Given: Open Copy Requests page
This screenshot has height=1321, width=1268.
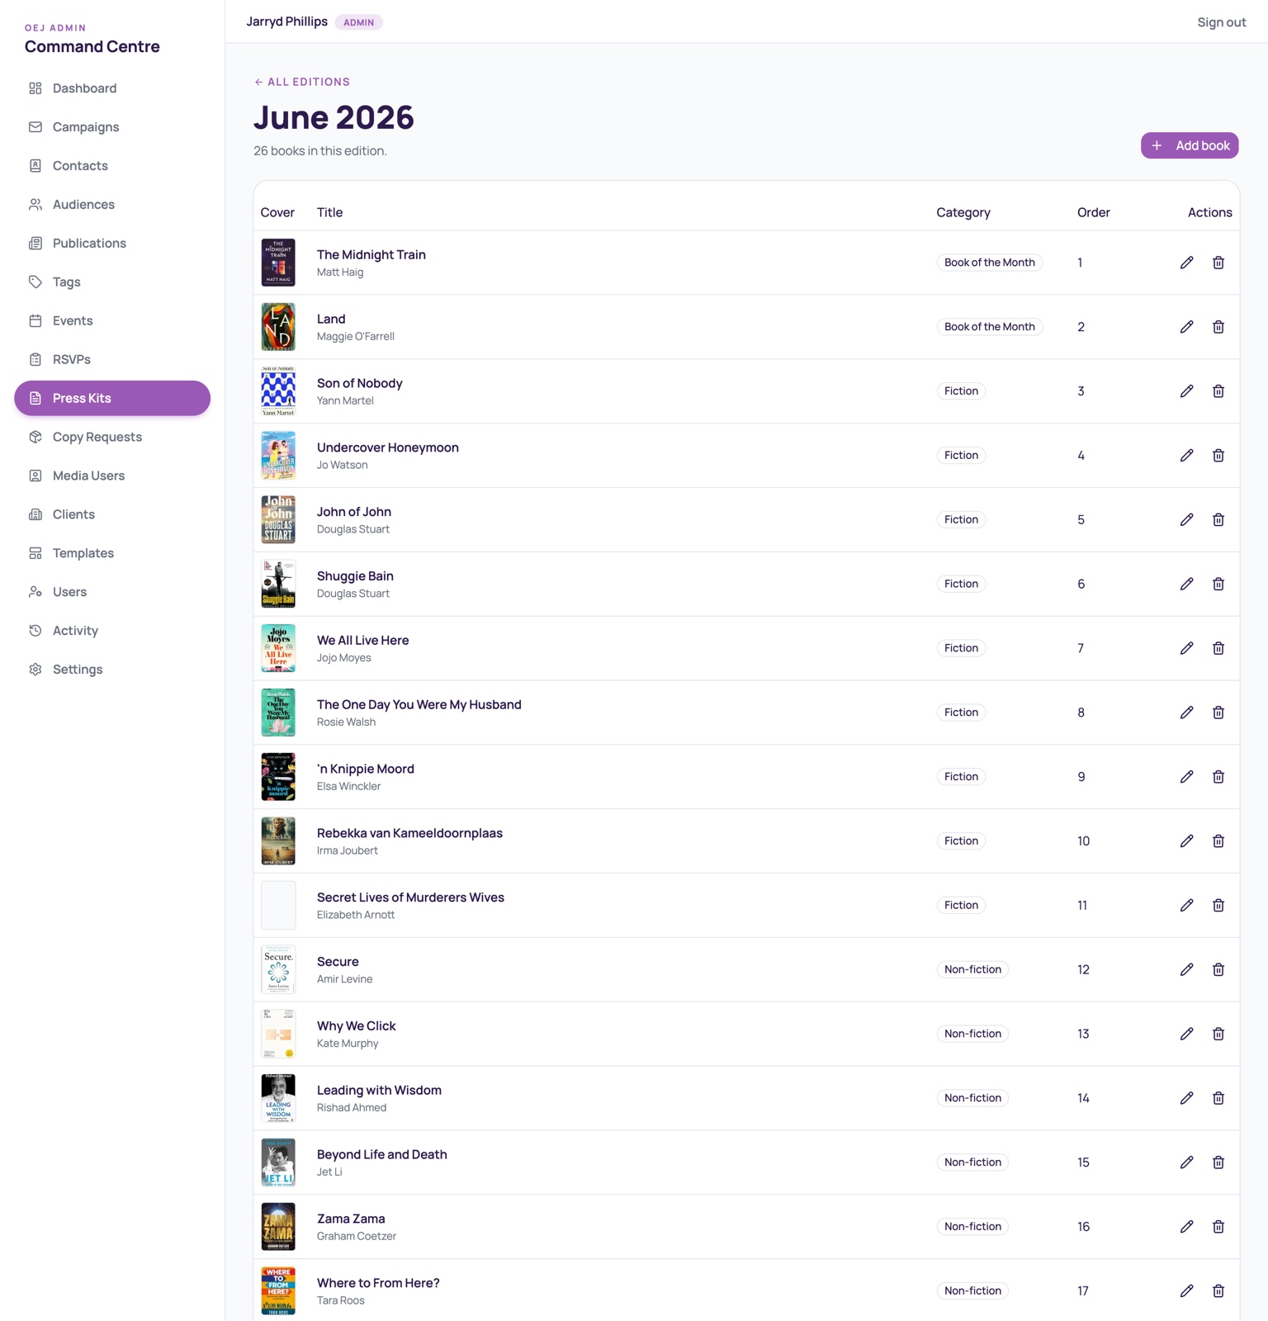Looking at the screenshot, I should pos(112,437).
